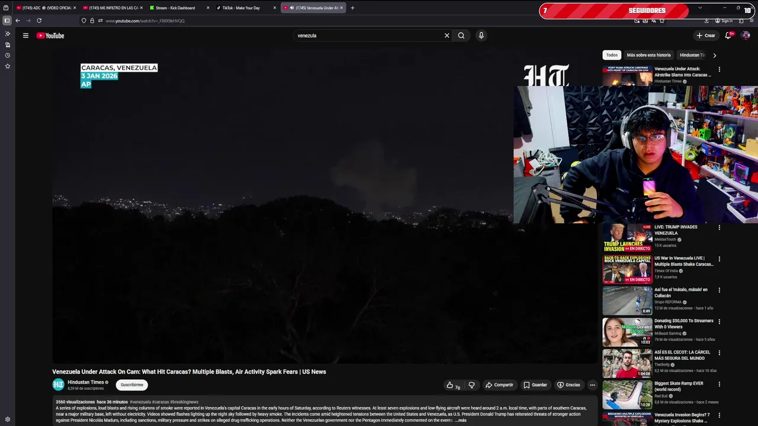The height and width of the screenshot is (426, 758).
Task: Like the Venezuela video
Action: click(x=453, y=385)
